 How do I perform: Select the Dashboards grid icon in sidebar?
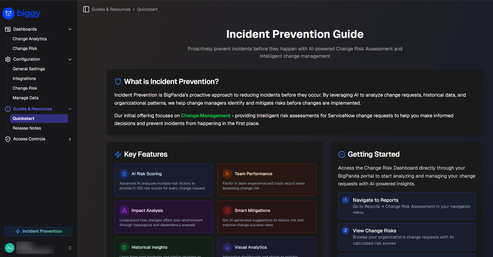pyautogui.click(x=8, y=29)
